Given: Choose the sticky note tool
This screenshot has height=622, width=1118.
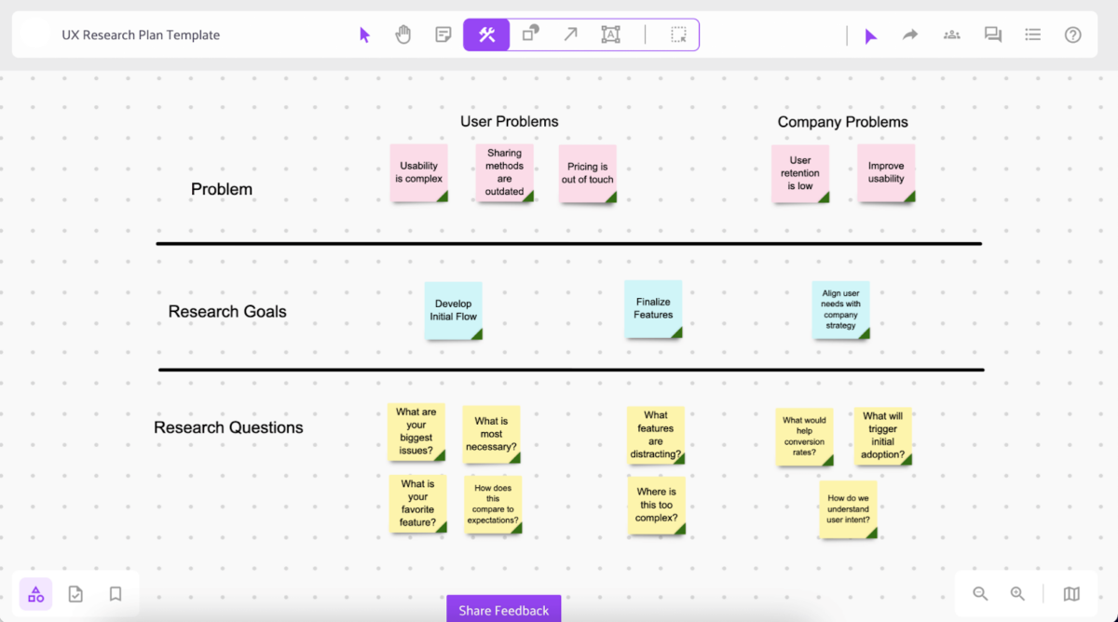Looking at the screenshot, I should point(443,34).
